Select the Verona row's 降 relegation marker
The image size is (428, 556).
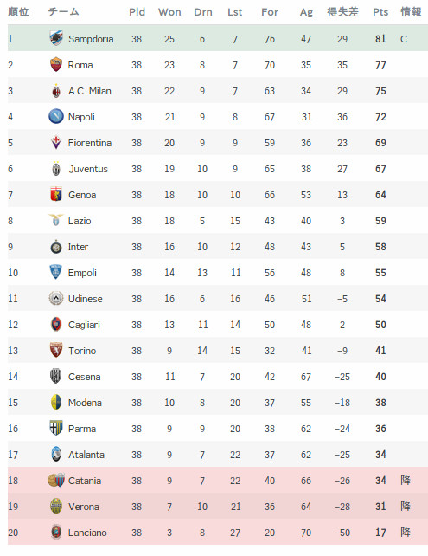pos(406,506)
